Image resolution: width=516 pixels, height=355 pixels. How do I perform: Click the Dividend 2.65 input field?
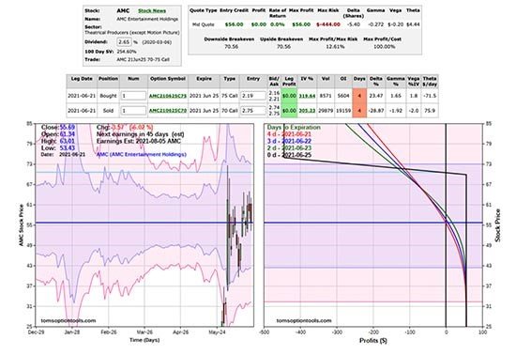(x=125, y=42)
